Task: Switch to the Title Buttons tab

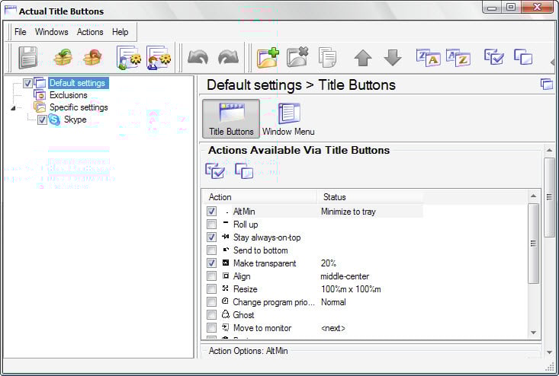Action: pyautogui.click(x=231, y=119)
